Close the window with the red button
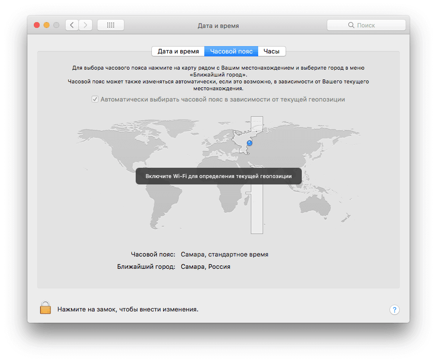Screen dimensions: 437x362 [37, 25]
